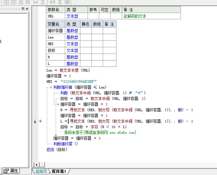Click the blue down-arrow marker in the gutter
The image size is (217, 175).
[35, 121]
